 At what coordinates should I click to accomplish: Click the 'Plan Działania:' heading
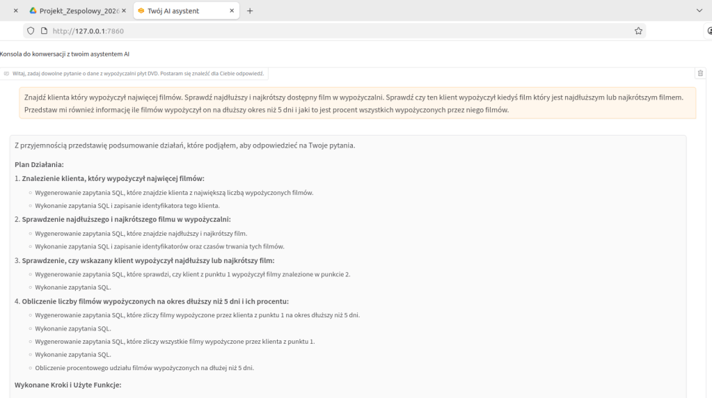pyautogui.click(x=39, y=164)
